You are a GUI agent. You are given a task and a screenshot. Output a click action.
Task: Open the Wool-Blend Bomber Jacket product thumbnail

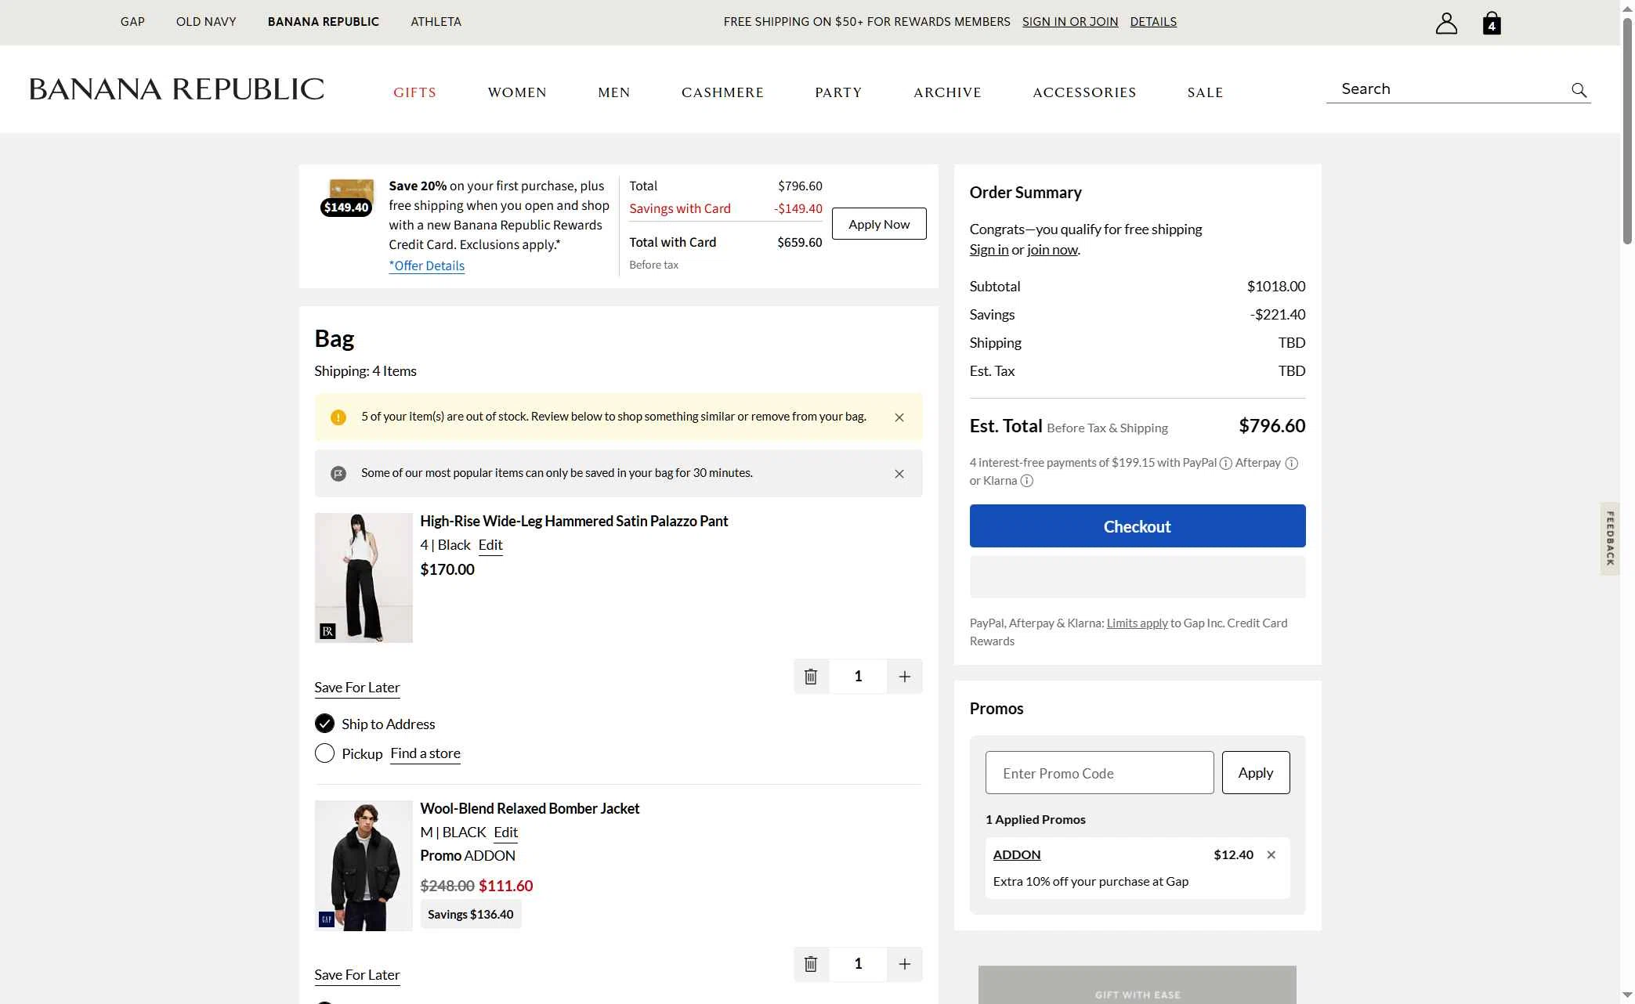pyautogui.click(x=363, y=865)
